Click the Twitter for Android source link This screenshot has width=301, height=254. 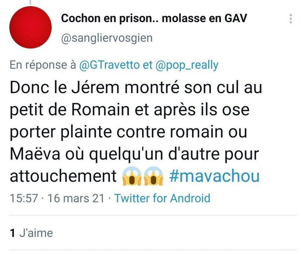[162, 199]
